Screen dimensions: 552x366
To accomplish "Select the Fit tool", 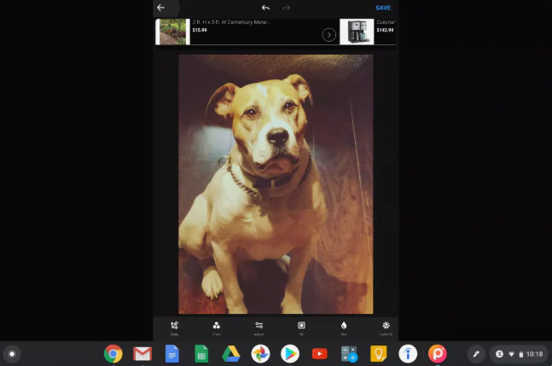I will [x=301, y=328].
